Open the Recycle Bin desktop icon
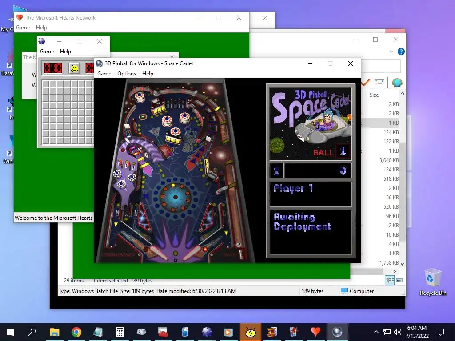This screenshot has width=455, height=341. [433, 282]
